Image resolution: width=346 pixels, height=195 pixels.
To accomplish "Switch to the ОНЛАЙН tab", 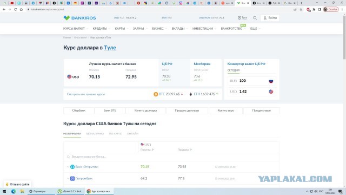I will pos(132,134).
